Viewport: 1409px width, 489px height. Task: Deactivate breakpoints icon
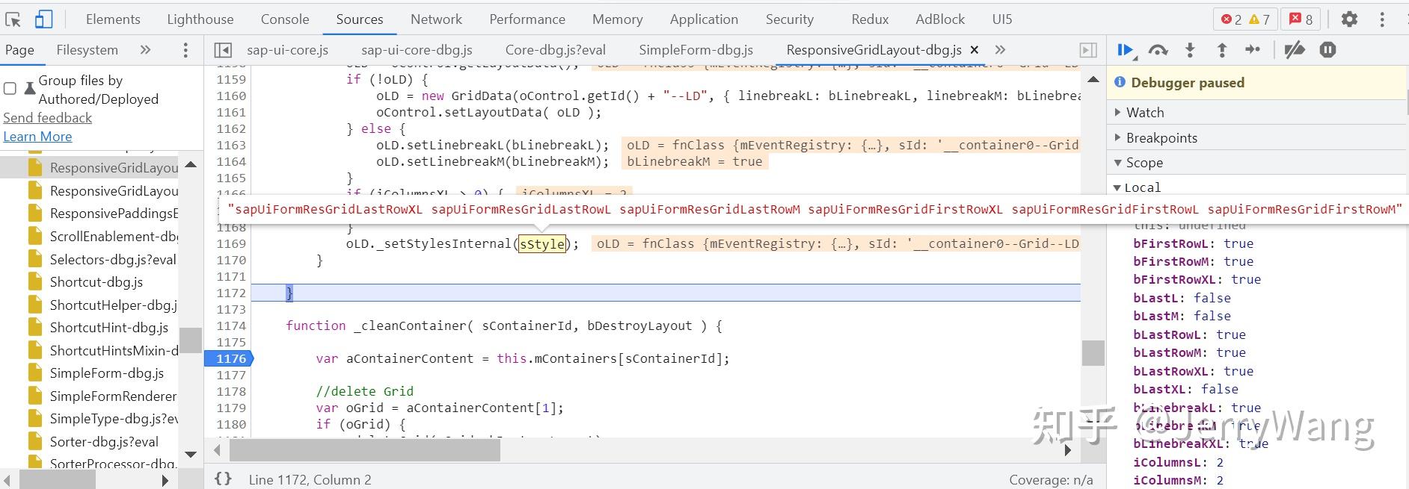pyautogui.click(x=1295, y=50)
